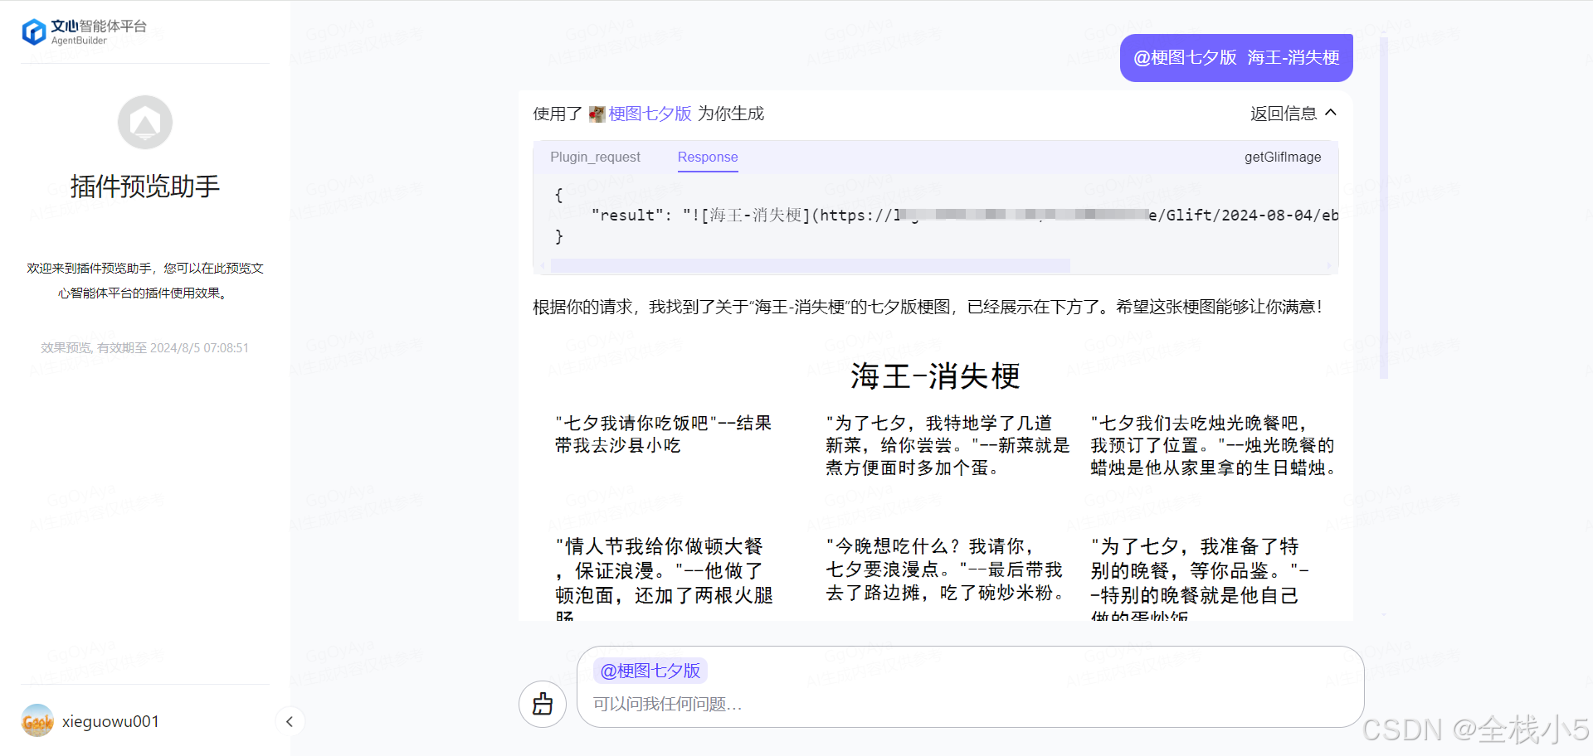Click the @梗图七夕版 tag in input box

[650, 671]
